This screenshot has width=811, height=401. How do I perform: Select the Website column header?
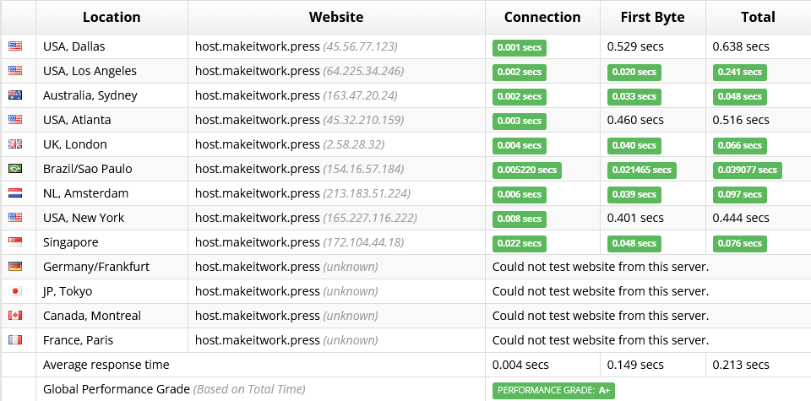(x=336, y=17)
